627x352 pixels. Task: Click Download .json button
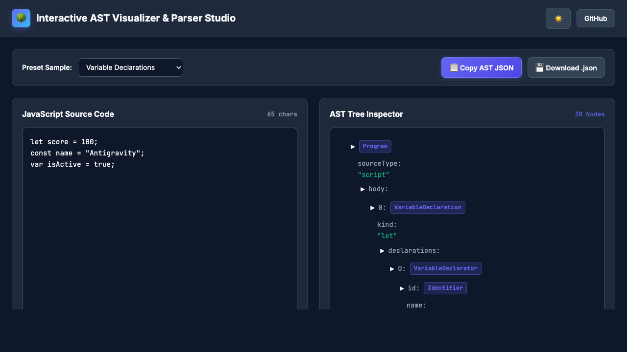[x=566, y=67]
